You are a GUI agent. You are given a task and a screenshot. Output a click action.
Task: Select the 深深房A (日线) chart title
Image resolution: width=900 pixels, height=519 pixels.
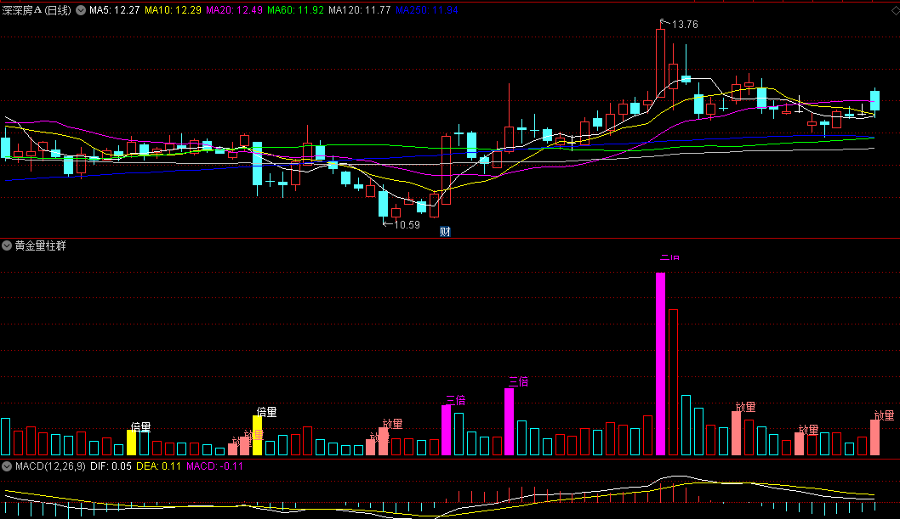pos(37,10)
